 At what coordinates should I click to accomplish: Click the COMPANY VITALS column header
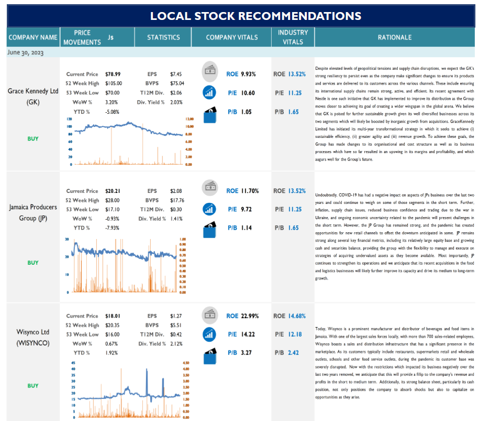(232, 37)
